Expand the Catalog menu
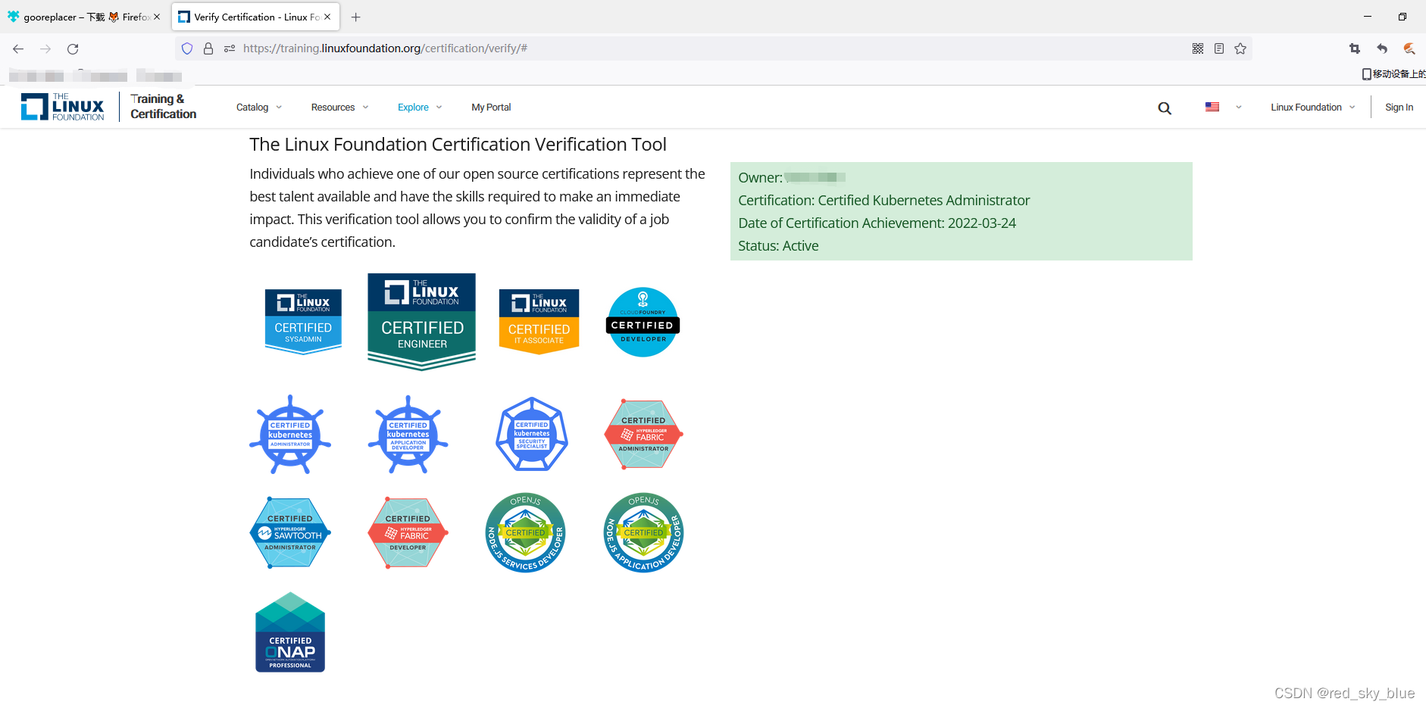The image size is (1426, 708). point(259,108)
